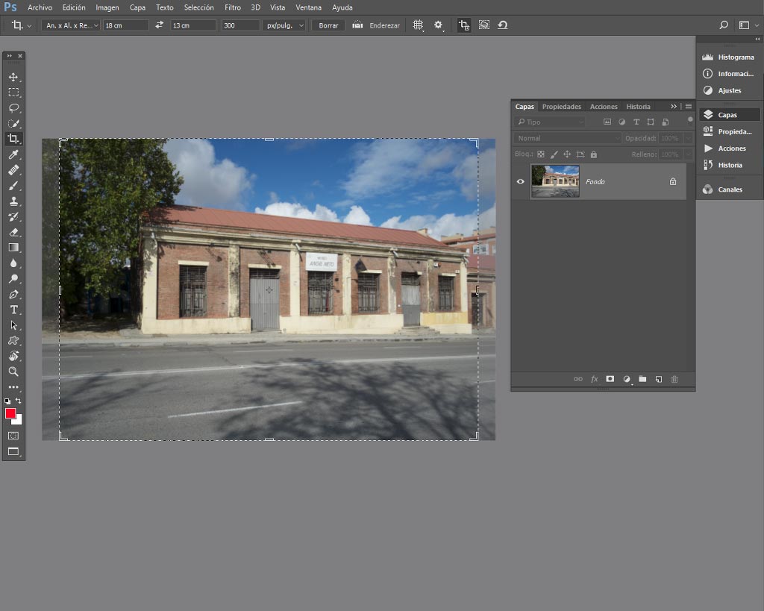This screenshot has height=611, width=764.
Task: Toggle lock transparent pixels
Action: pyautogui.click(x=541, y=154)
